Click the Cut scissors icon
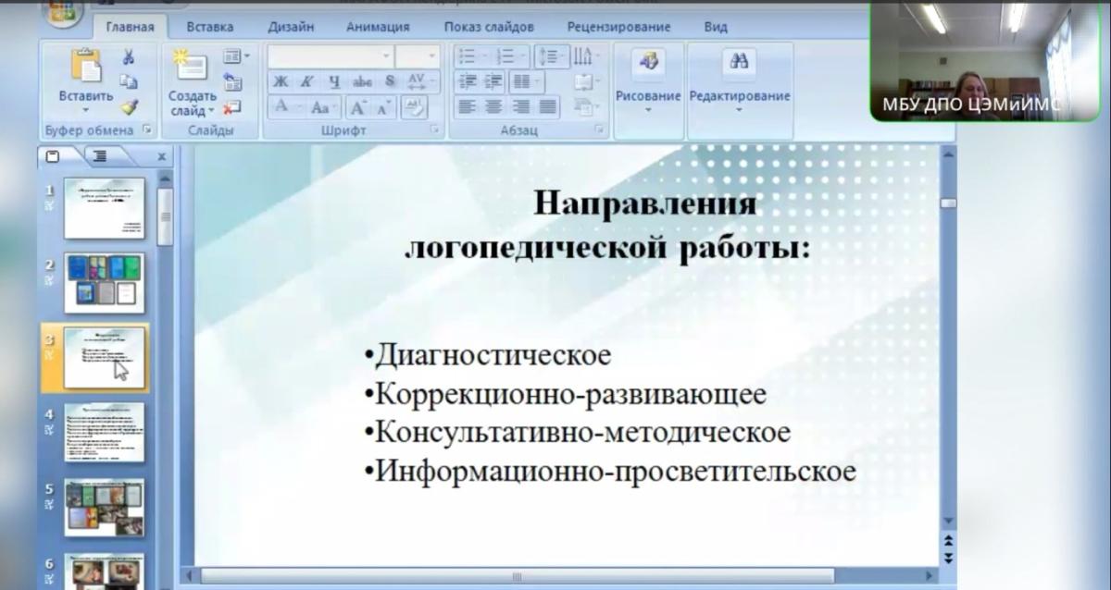 pyautogui.click(x=129, y=57)
